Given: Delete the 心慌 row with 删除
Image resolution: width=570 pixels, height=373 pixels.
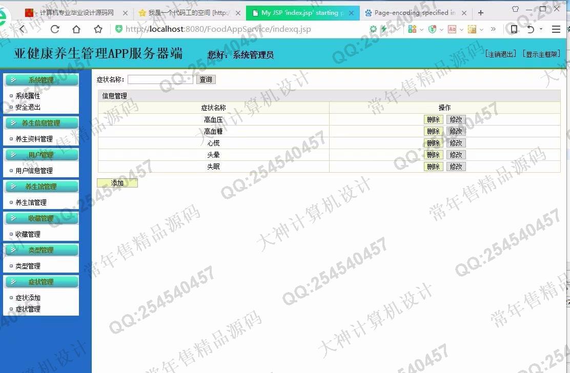Looking at the screenshot, I should point(433,143).
